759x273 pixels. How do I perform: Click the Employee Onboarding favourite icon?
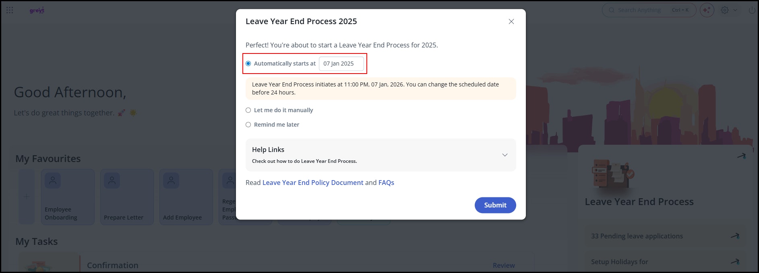[x=53, y=181]
